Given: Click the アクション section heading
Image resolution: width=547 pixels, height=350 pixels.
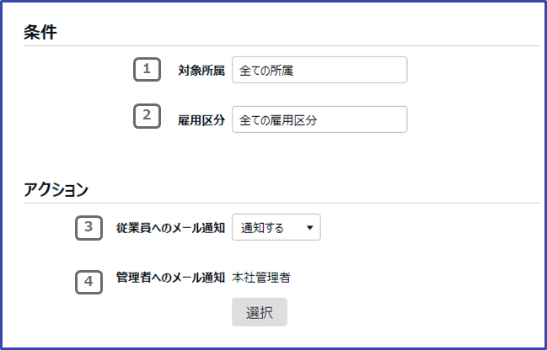Looking at the screenshot, I should point(56,189).
